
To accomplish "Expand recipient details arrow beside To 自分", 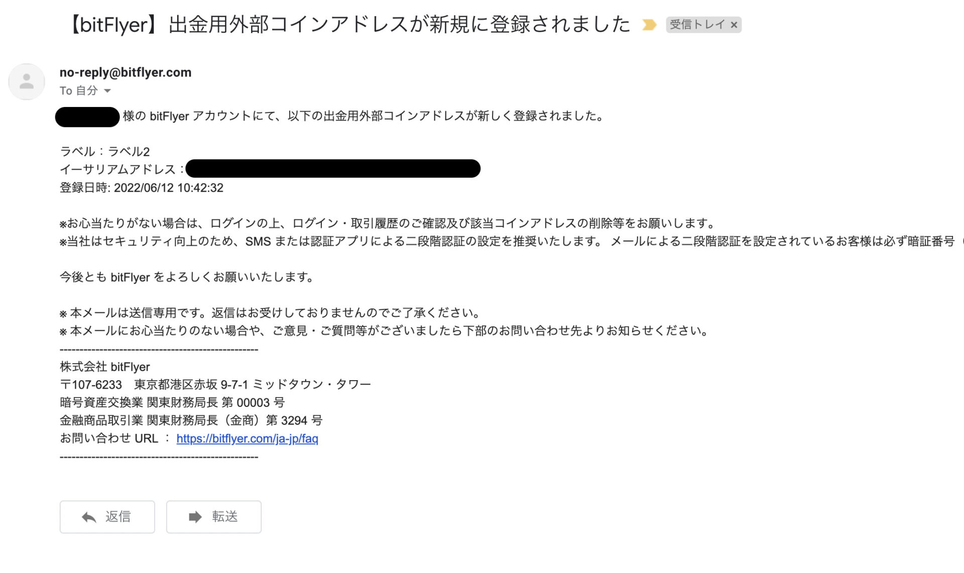I will (107, 91).
